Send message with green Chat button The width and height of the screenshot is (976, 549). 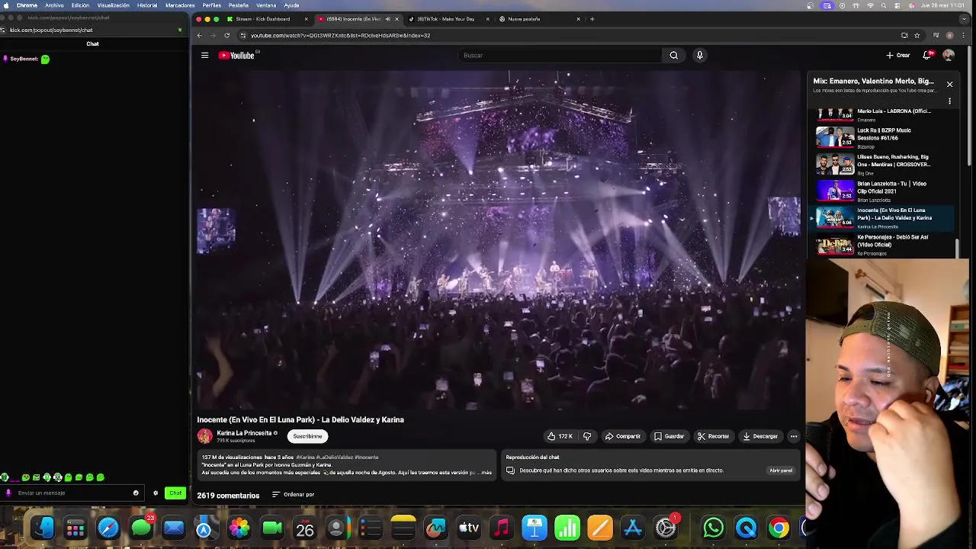tap(175, 493)
